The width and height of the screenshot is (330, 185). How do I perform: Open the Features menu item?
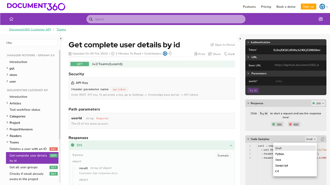tap(249, 7)
